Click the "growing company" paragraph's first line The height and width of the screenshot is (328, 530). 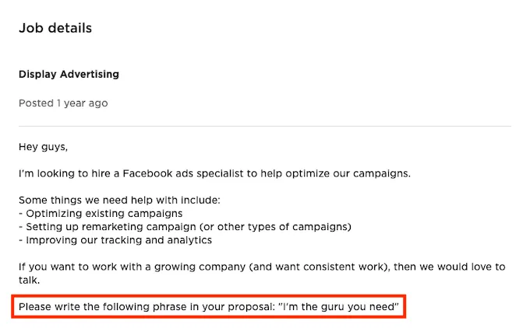coord(262,267)
